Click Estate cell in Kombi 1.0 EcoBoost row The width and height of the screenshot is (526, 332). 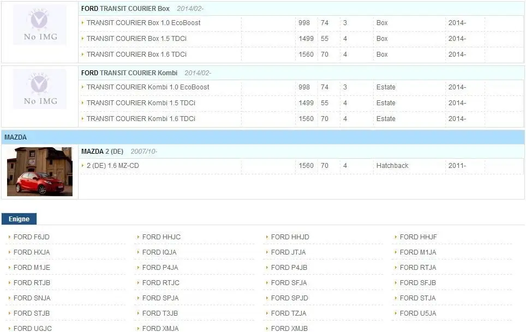point(386,87)
